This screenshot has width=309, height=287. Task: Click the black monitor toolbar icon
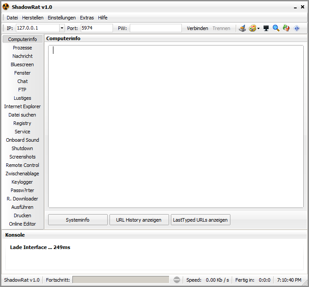[266, 28]
